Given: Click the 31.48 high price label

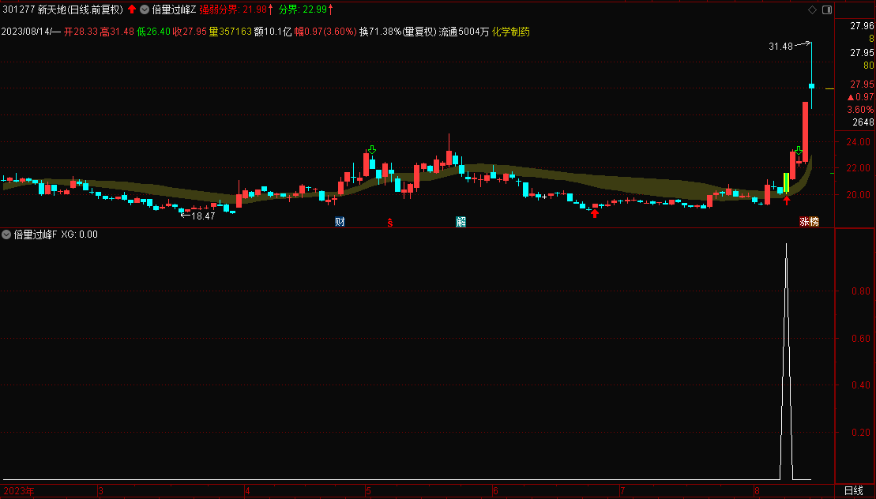Looking at the screenshot, I should pos(780,47).
